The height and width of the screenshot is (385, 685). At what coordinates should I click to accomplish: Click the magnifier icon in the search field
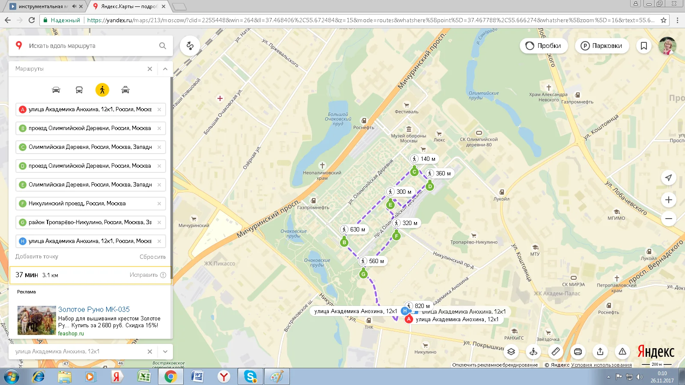pyautogui.click(x=163, y=46)
